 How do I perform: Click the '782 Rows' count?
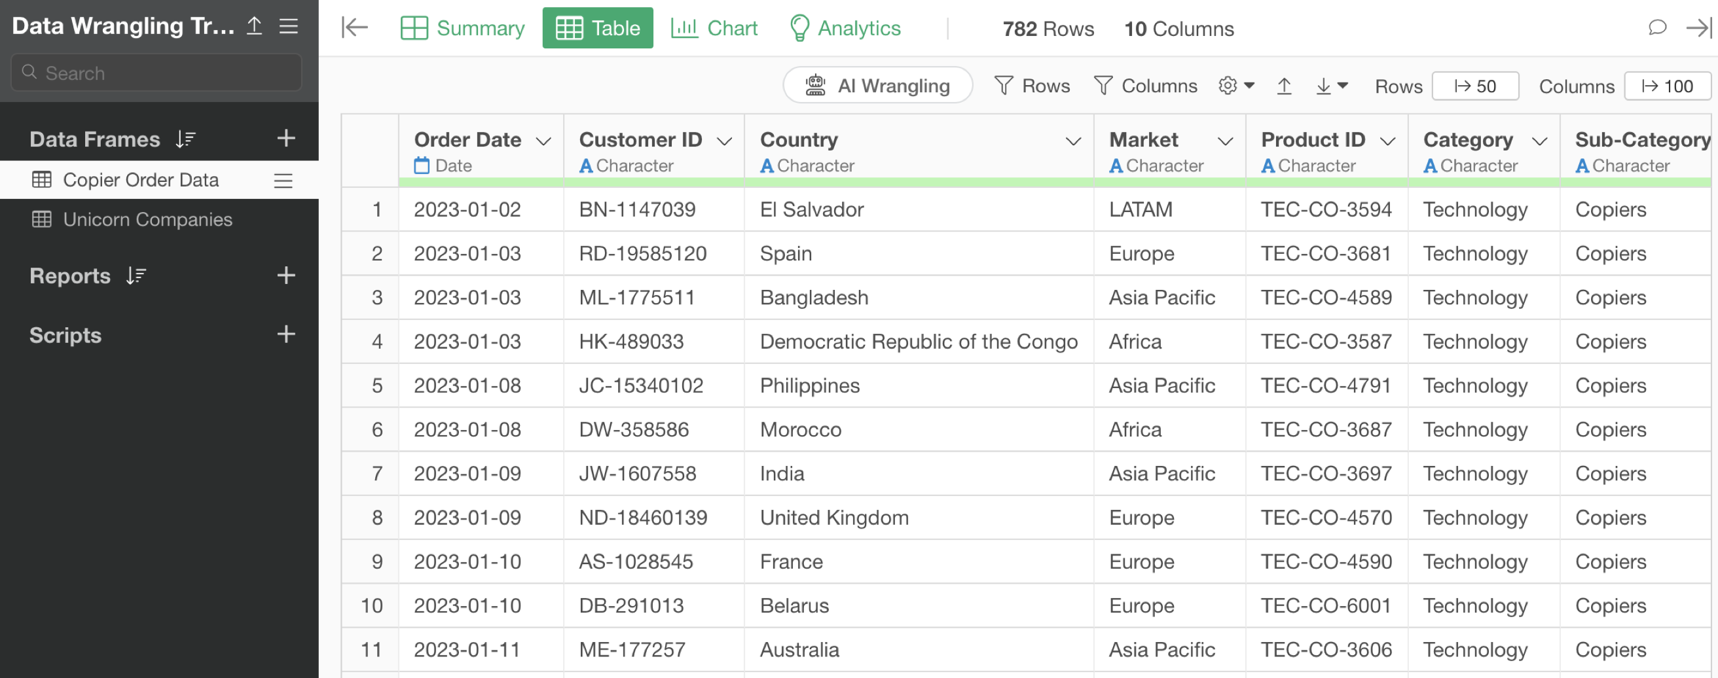pyautogui.click(x=1048, y=29)
